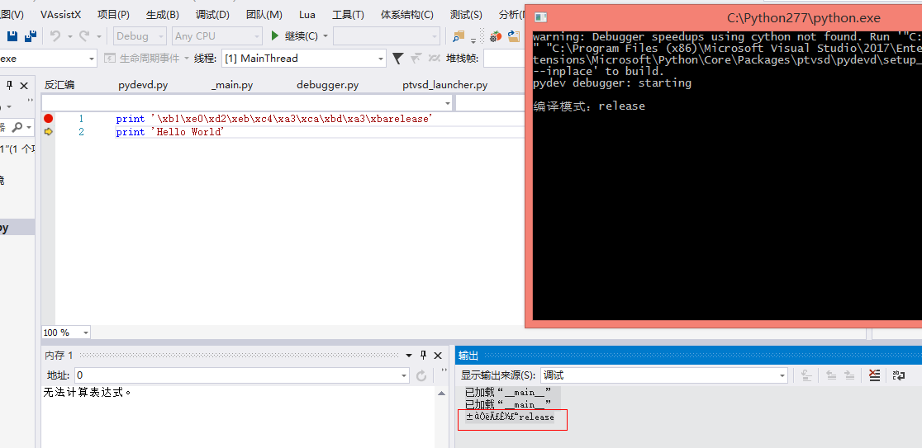Open the 工具(T) menu

tap(348, 15)
